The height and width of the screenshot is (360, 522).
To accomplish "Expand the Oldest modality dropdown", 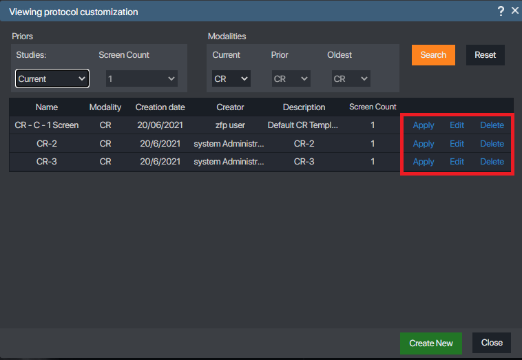I will [351, 78].
